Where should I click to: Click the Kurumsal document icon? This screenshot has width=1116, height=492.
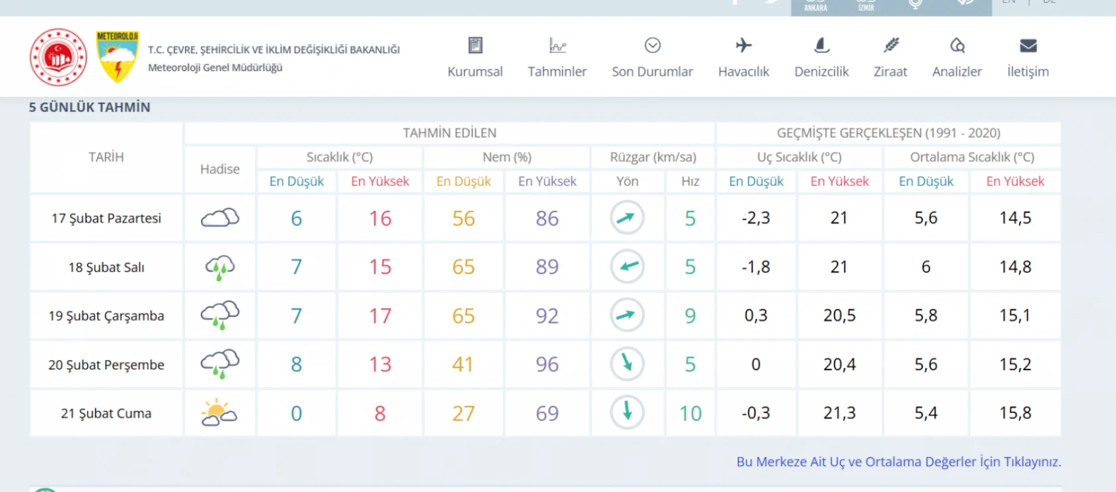tap(475, 46)
